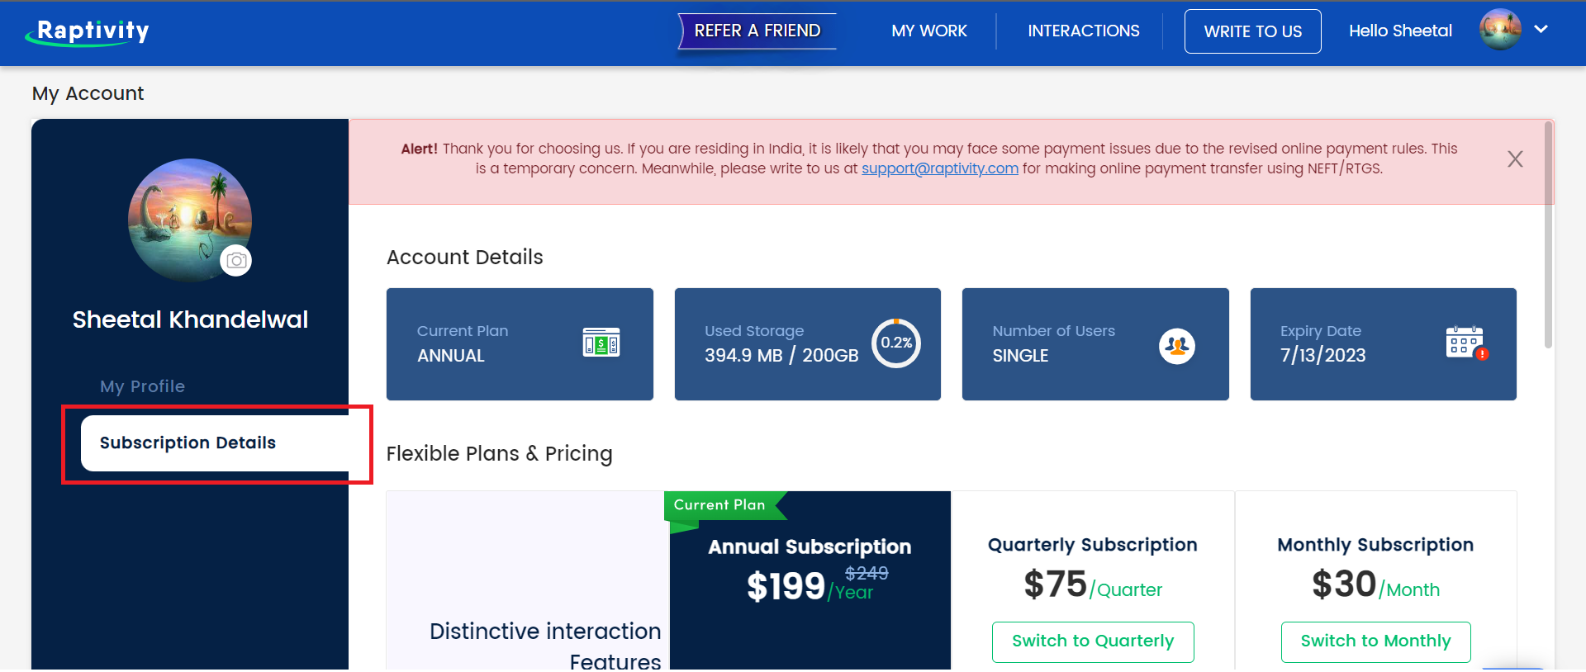
Task: Click the large sidebar profile picture
Action: [190, 220]
